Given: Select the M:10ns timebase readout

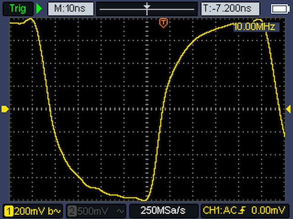Looking at the screenshot, I should (x=71, y=9).
